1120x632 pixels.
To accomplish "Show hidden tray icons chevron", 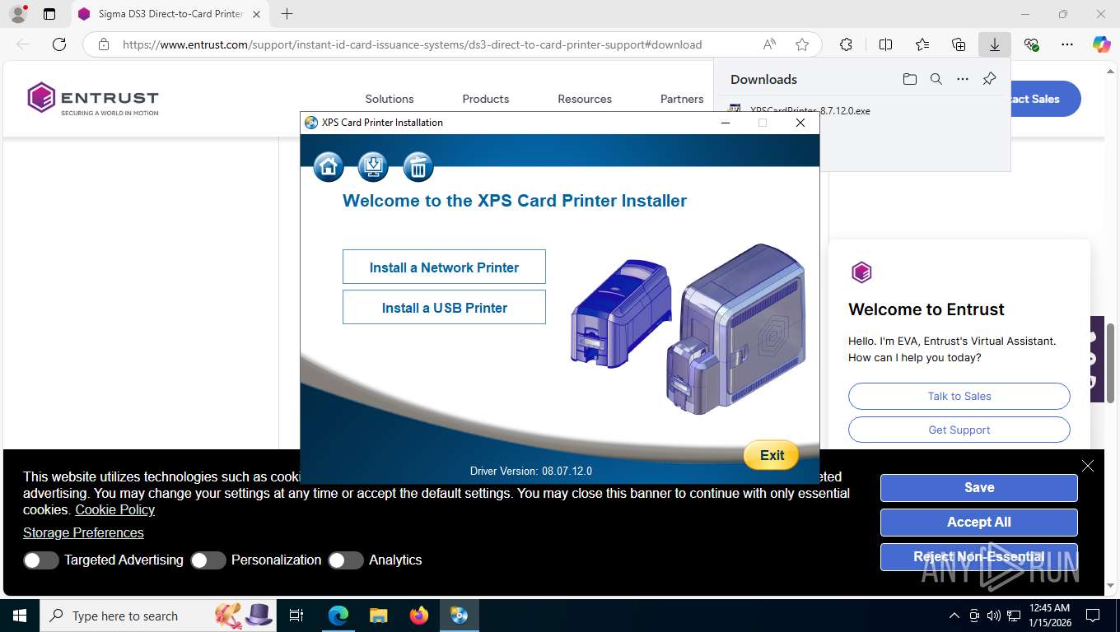I will pos(954,616).
